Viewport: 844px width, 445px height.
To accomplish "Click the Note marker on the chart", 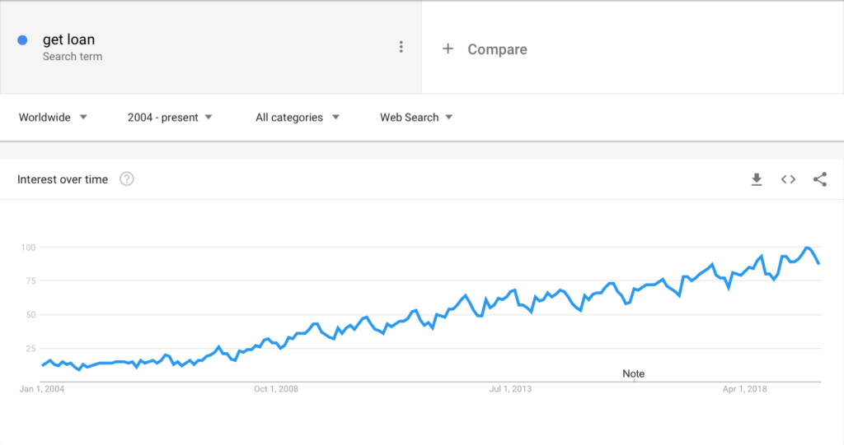I will pos(634,373).
